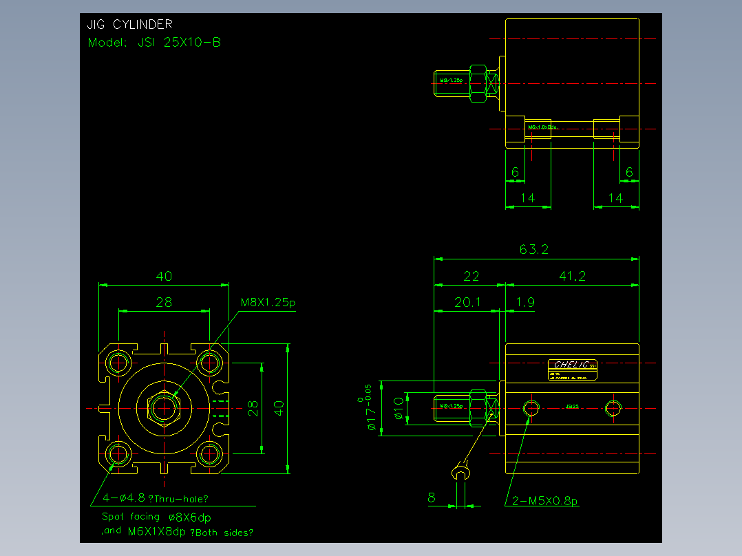Viewport: 742px width, 556px height.
Task: Click the horizontal "40" width dimension
Action: (165, 277)
